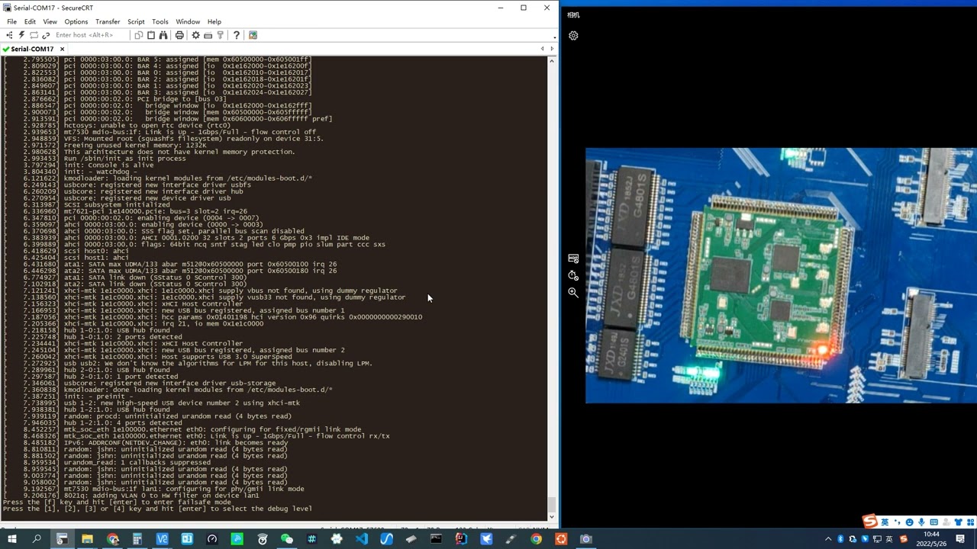The height and width of the screenshot is (549, 977).
Task: Open the View menu
Action: pos(50,21)
